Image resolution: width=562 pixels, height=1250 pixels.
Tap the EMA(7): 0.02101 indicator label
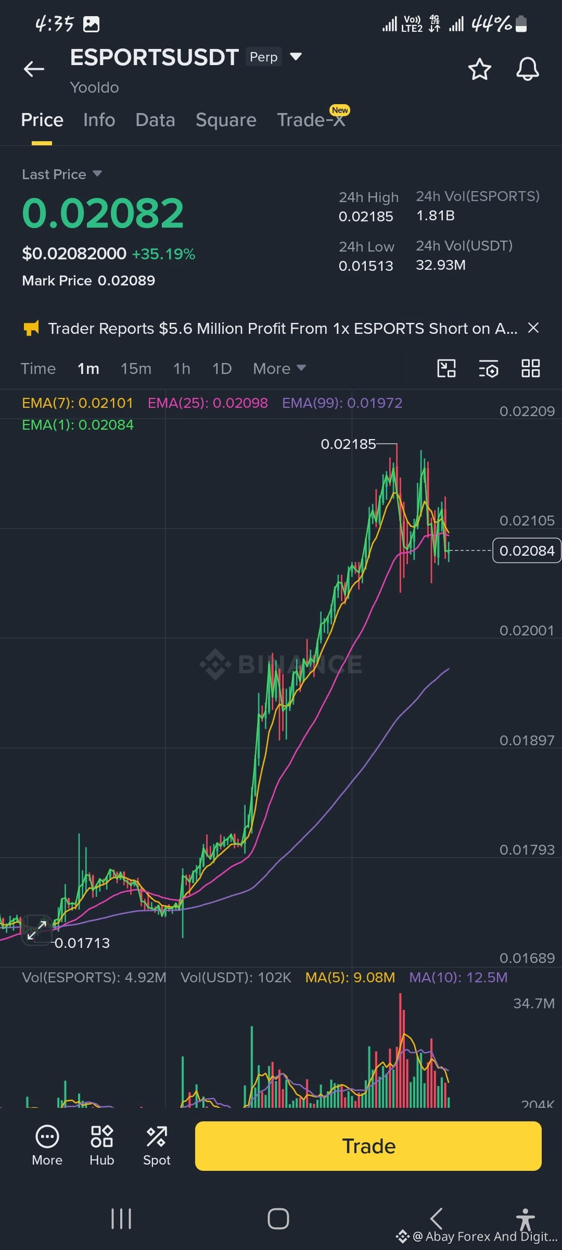coord(78,403)
